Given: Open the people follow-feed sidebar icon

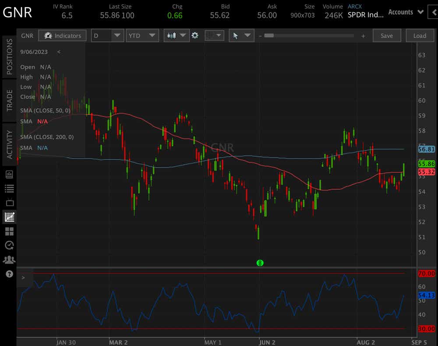Looking at the screenshot, I should (9, 260).
